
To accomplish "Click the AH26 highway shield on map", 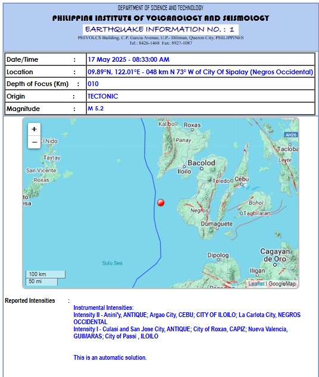I will (x=291, y=135).
